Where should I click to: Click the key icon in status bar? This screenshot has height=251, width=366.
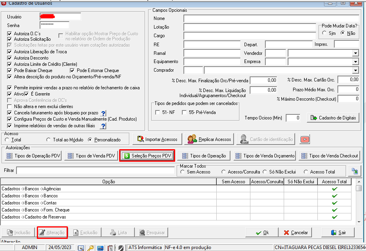(91, 248)
